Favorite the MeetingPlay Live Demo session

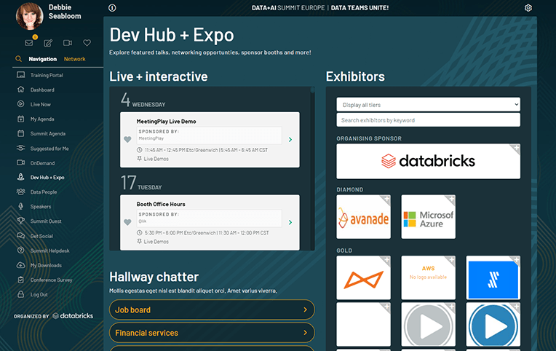point(127,139)
